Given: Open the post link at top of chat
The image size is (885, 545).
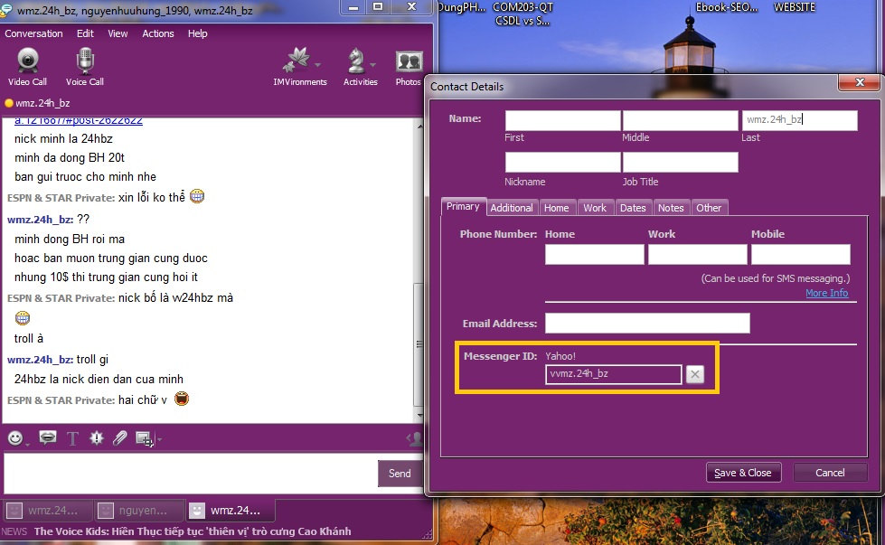Looking at the screenshot, I should (79, 121).
